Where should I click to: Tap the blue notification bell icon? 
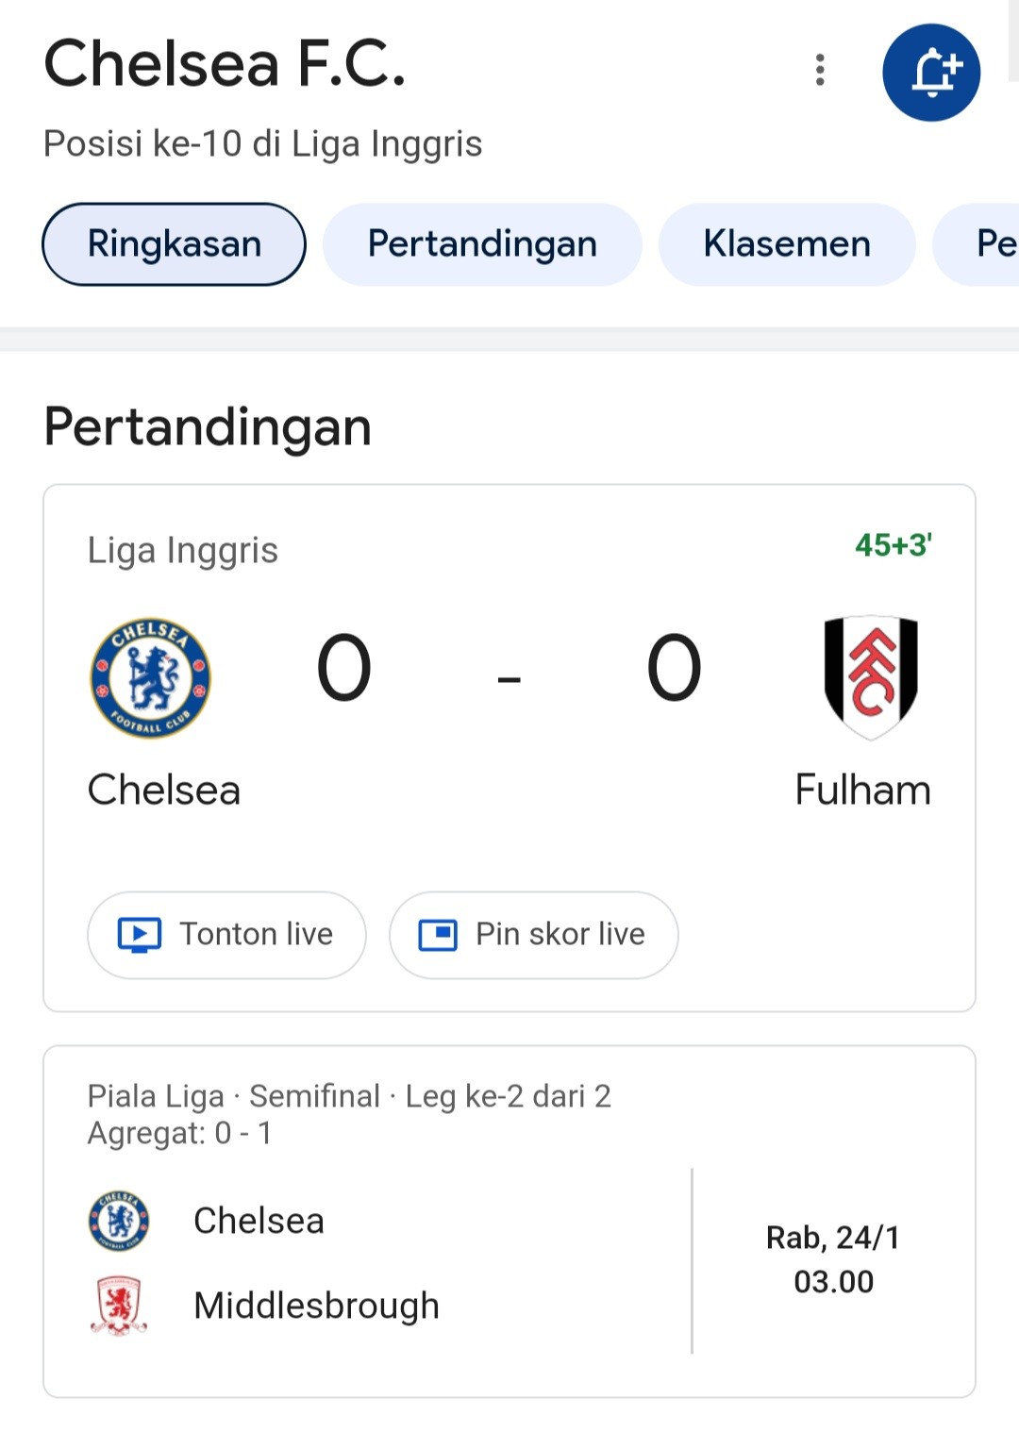tap(931, 73)
